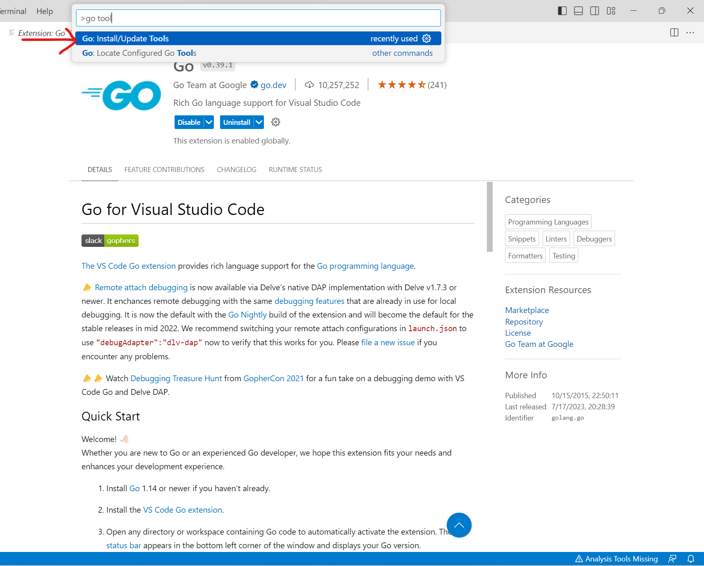Open The VS Code Go extension link
The image size is (704, 566).
click(x=129, y=266)
